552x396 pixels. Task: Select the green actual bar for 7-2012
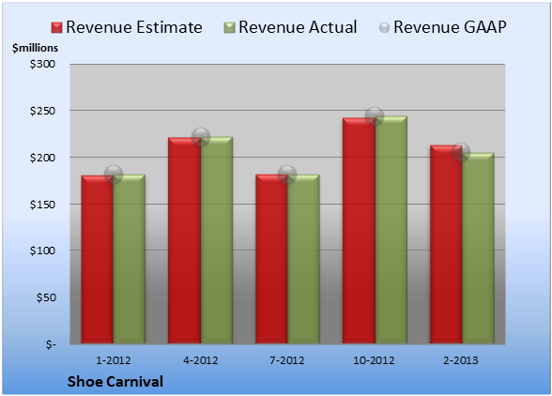(303, 259)
